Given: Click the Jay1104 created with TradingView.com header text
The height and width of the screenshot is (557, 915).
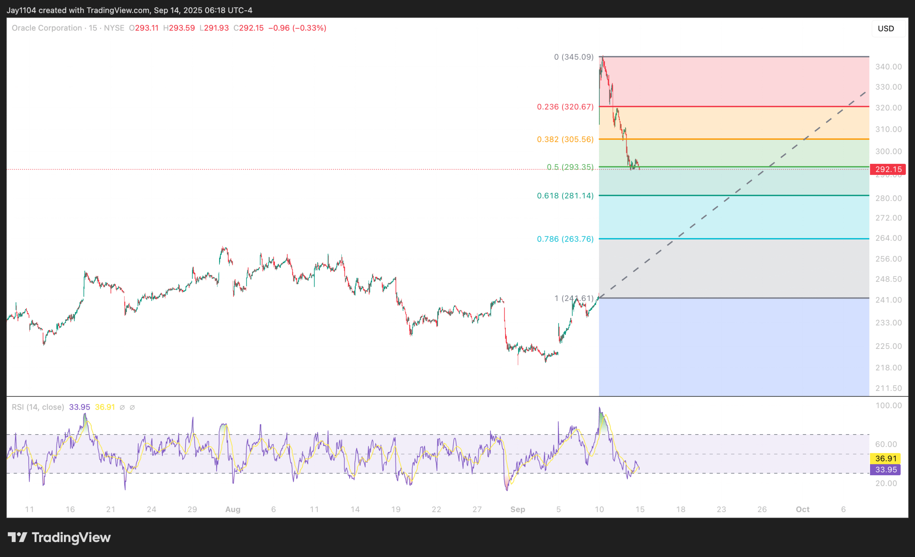Looking at the screenshot, I should 129,10.
